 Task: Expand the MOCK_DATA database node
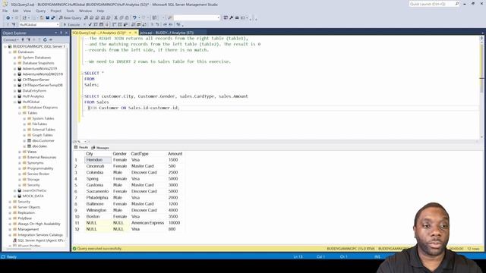pyautogui.click(x=14, y=196)
